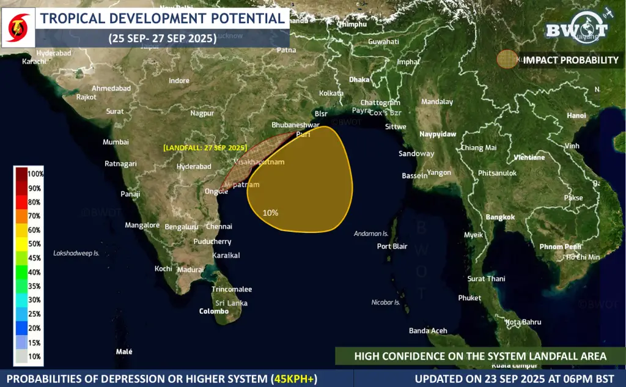Click the red cyclone logo icon
The width and height of the screenshot is (626, 387).
click(18, 28)
